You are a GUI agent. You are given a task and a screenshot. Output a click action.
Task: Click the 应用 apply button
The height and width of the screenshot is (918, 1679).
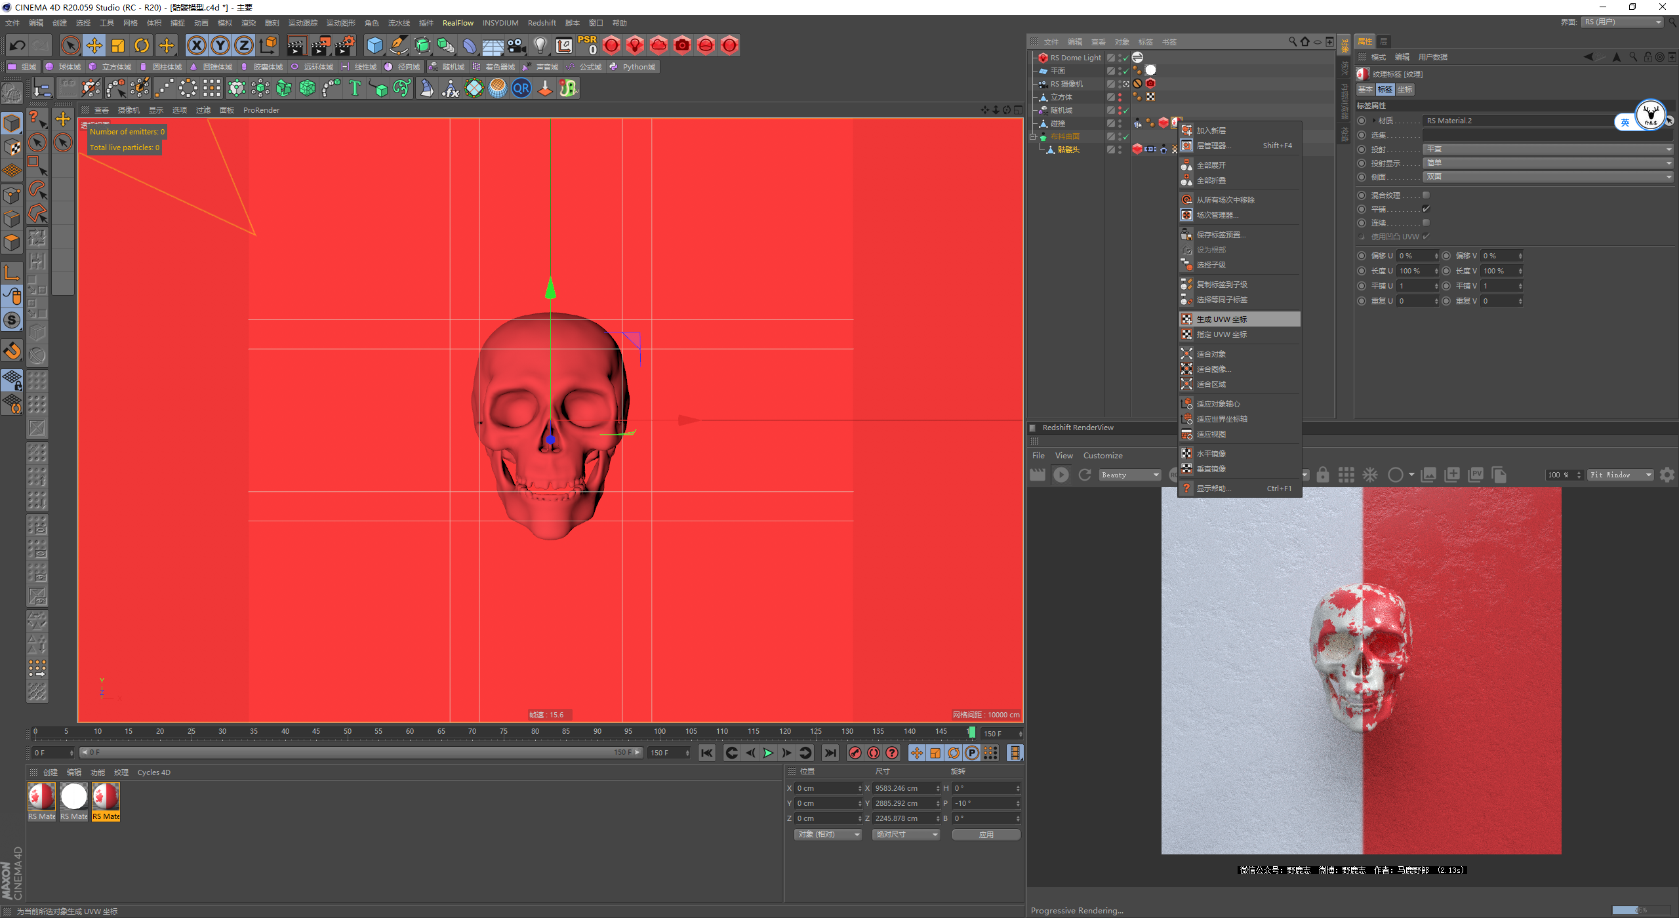(x=986, y=834)
